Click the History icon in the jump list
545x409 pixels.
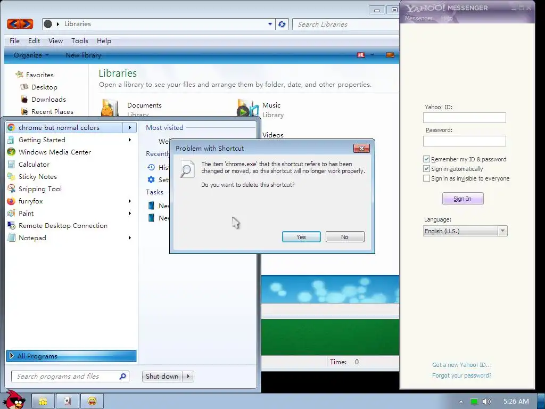151,167
